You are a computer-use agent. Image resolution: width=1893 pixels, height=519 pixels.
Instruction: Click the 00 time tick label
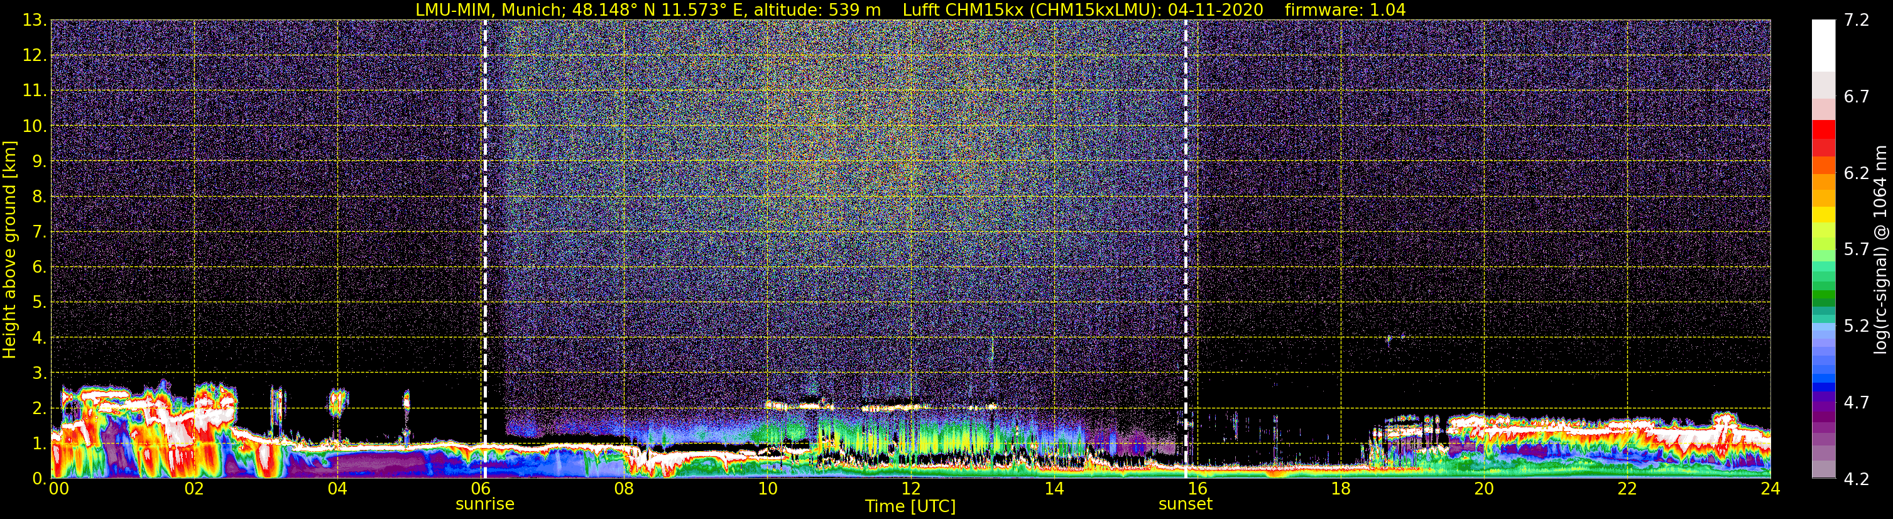pos(59,489)
